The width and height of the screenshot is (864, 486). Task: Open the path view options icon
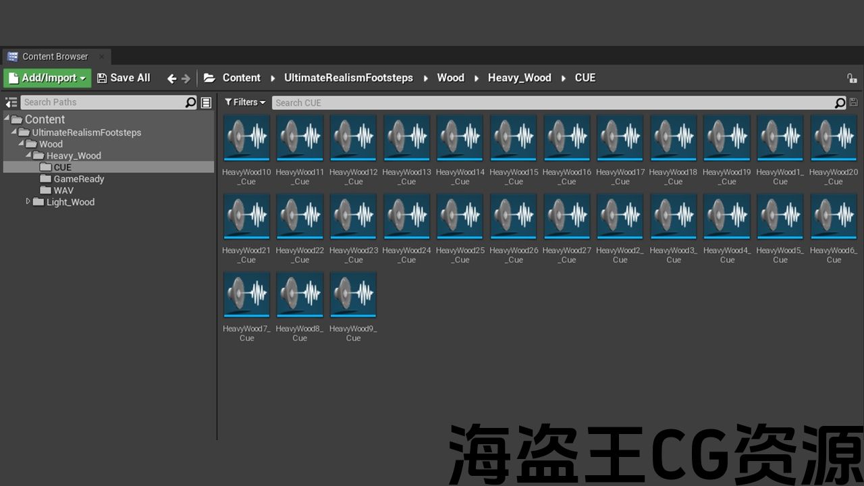207,103
